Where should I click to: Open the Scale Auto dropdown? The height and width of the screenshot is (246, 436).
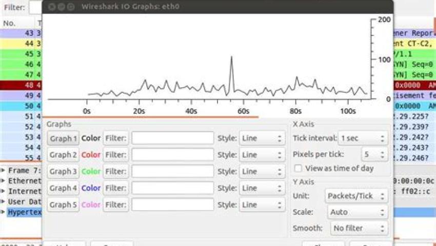(x=358, y=212)
